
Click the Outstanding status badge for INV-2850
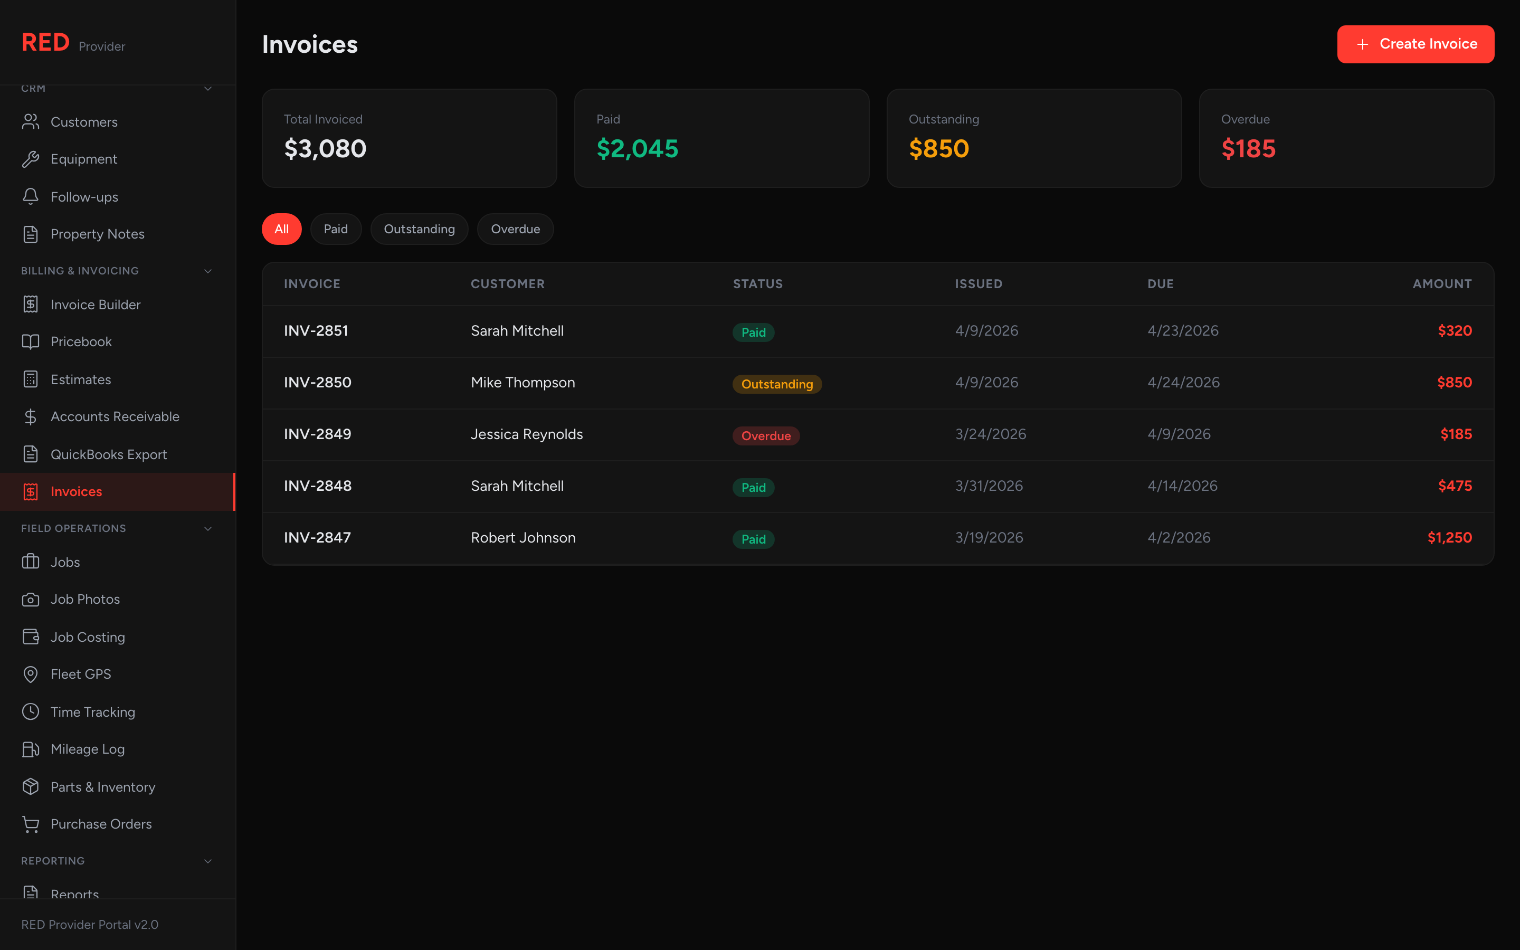[777, 384]
